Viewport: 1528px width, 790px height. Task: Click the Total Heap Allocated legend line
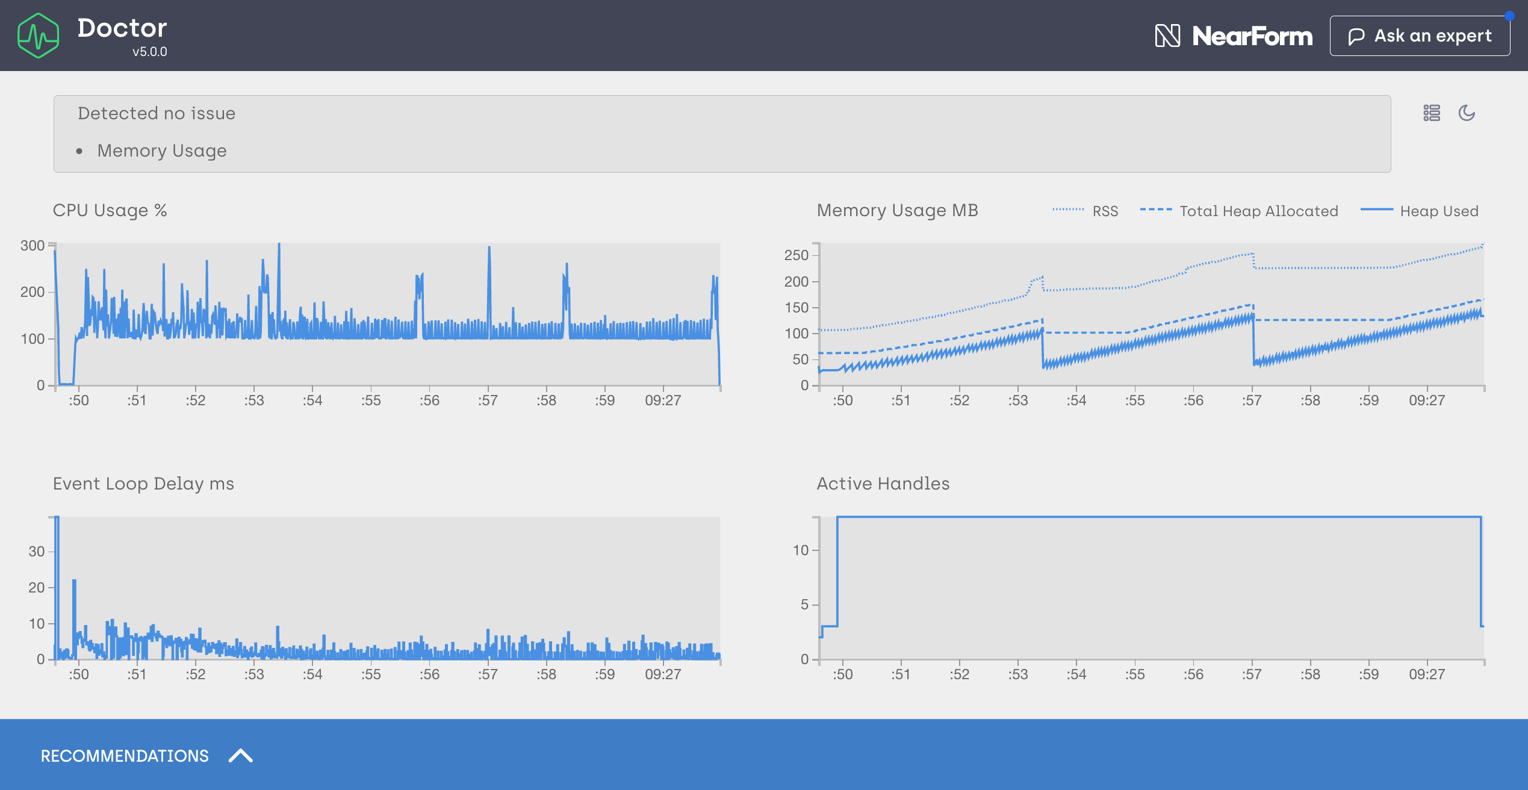coord(1155,210)
